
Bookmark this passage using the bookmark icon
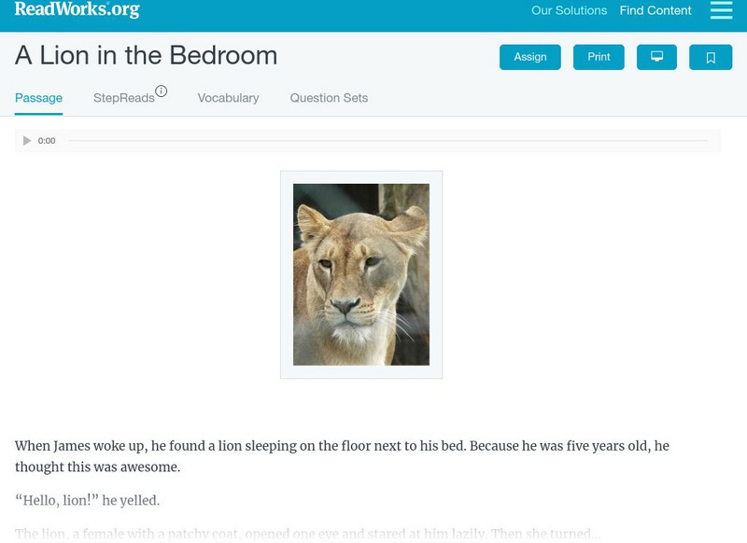(x=711, y=57)
